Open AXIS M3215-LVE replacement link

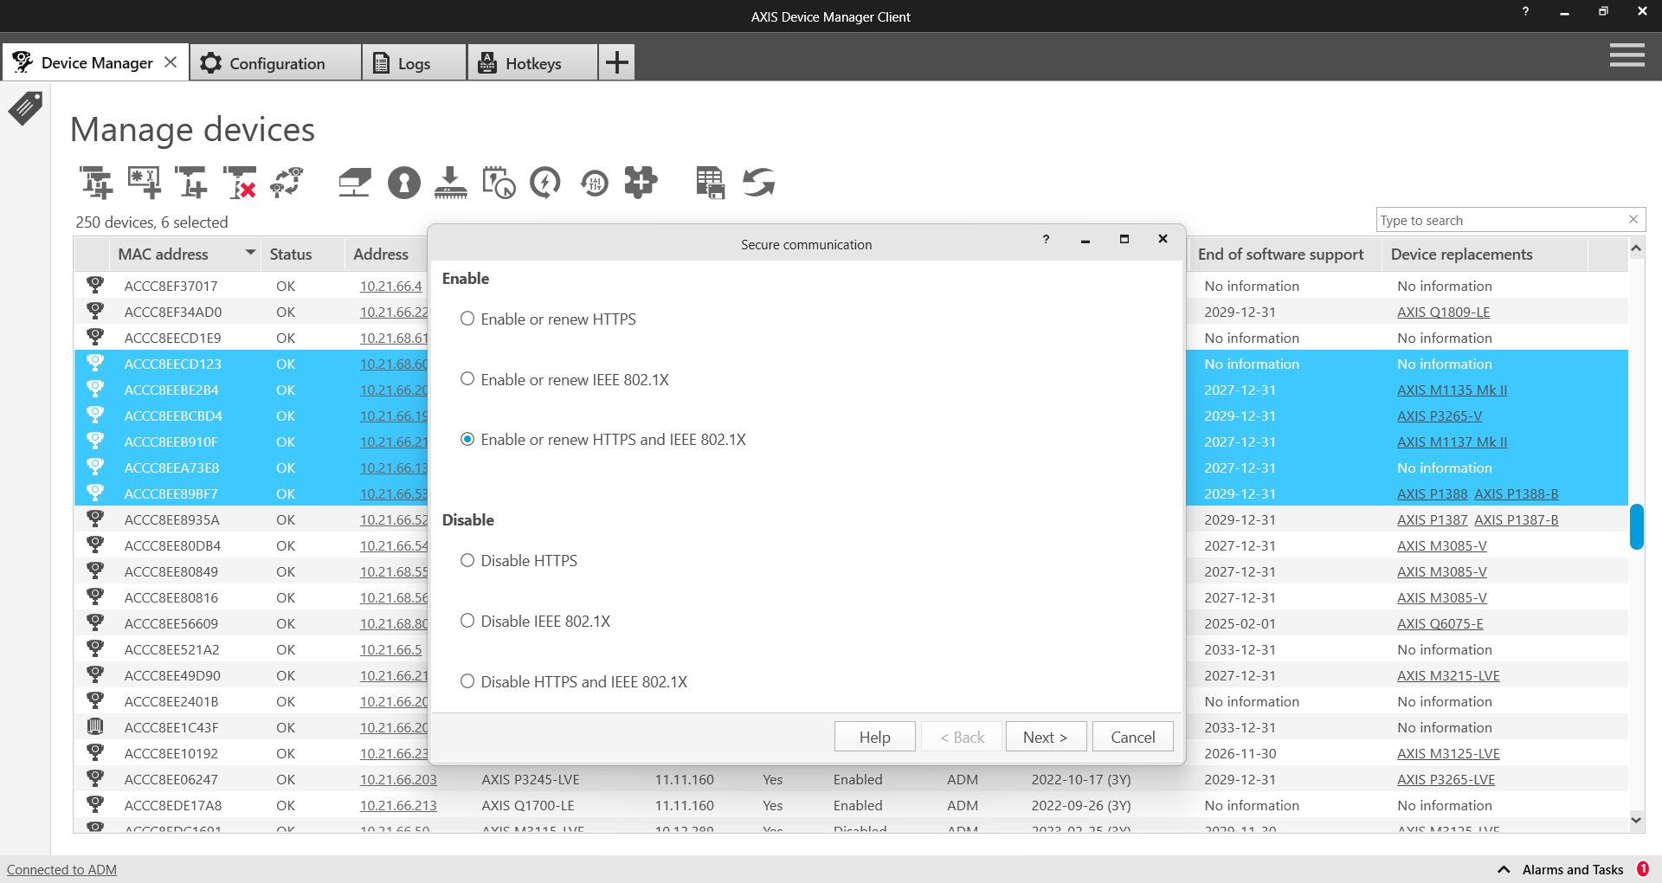[x=1448, y=675]
